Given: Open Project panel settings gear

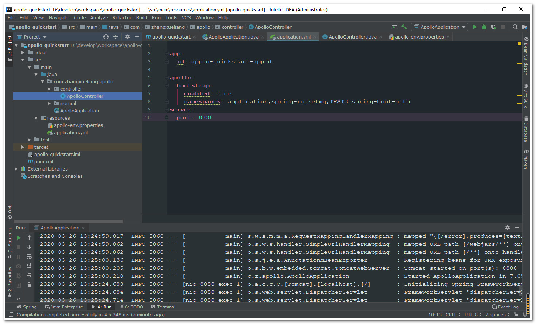Looking at the screenshot, I should tap(128, 37).
